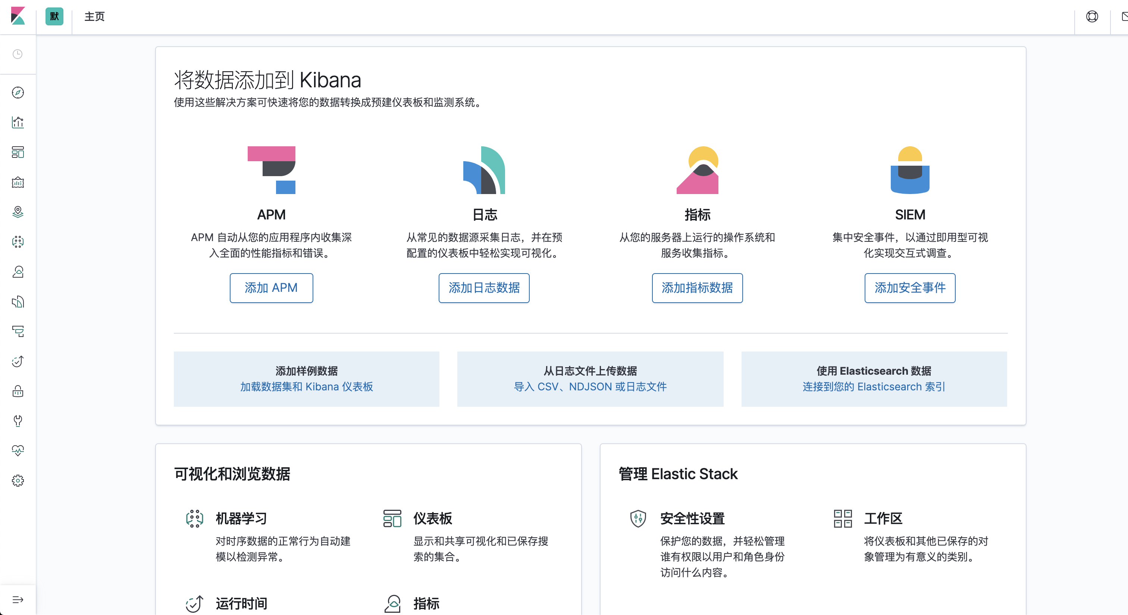This screenshot has height=615, width=1128.
Task: Click the 添加安全事件 button
Action: (909, 288)
